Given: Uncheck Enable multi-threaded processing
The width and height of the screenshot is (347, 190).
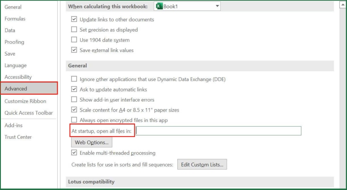Looking at the screenshot, I should (x=74, y=153).
